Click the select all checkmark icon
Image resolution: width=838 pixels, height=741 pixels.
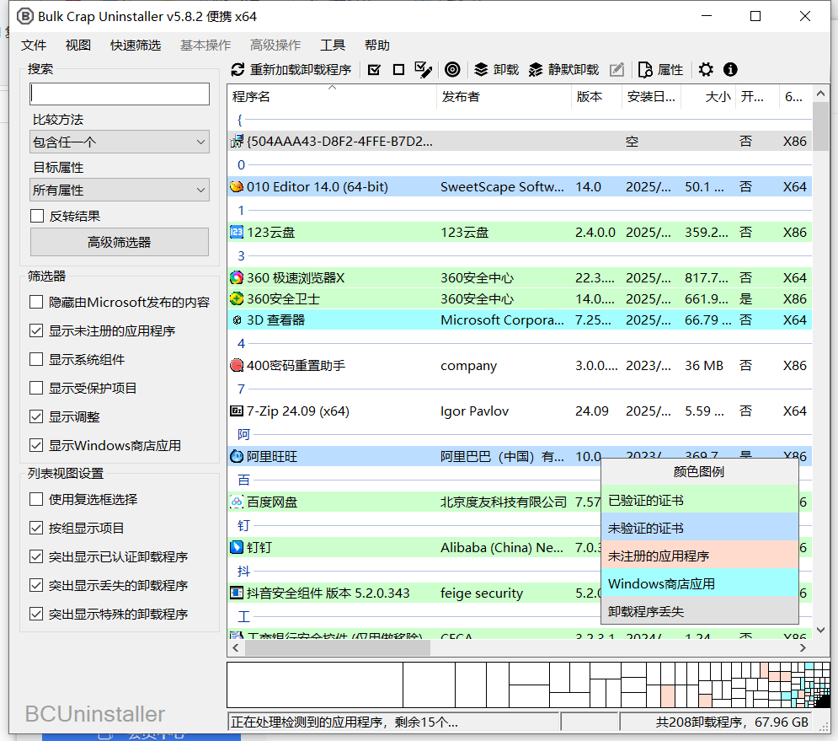[374, 70]
